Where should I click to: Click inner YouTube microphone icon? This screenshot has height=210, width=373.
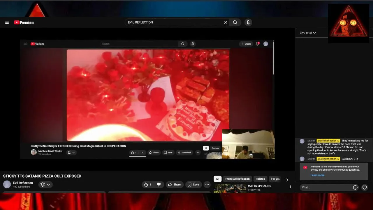point(193,44)
